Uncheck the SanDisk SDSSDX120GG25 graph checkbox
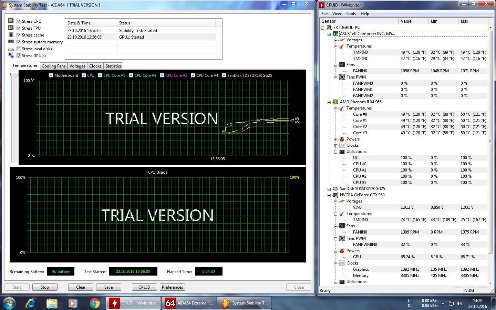The image size is (496, 310). (224, 75)
